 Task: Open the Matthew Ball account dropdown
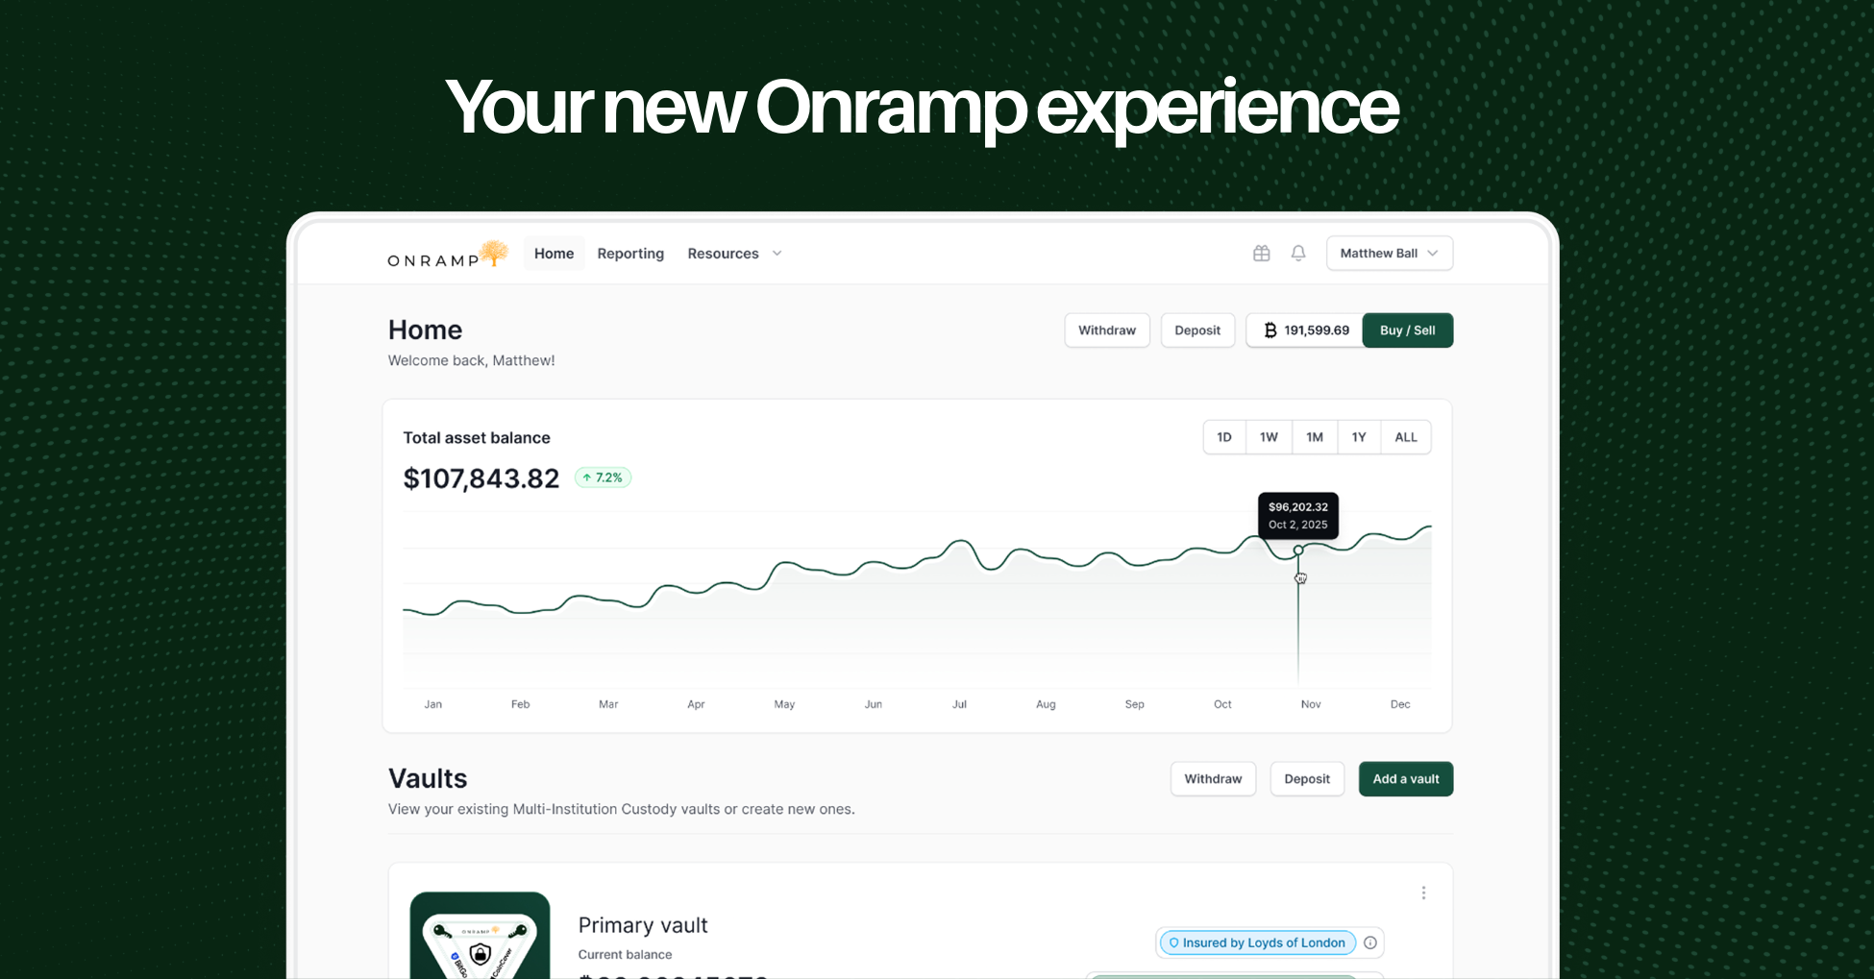[x=1390, y=254]
